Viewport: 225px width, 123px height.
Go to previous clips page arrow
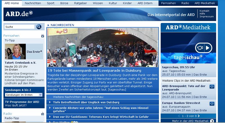point(179,116)
